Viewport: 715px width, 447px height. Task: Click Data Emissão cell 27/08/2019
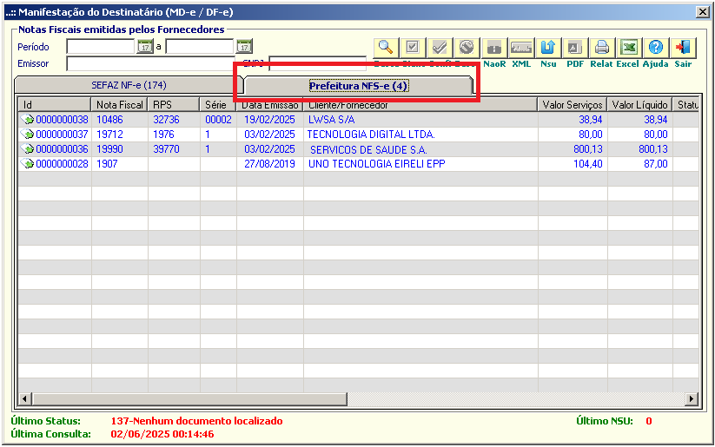tap(269, 163)
